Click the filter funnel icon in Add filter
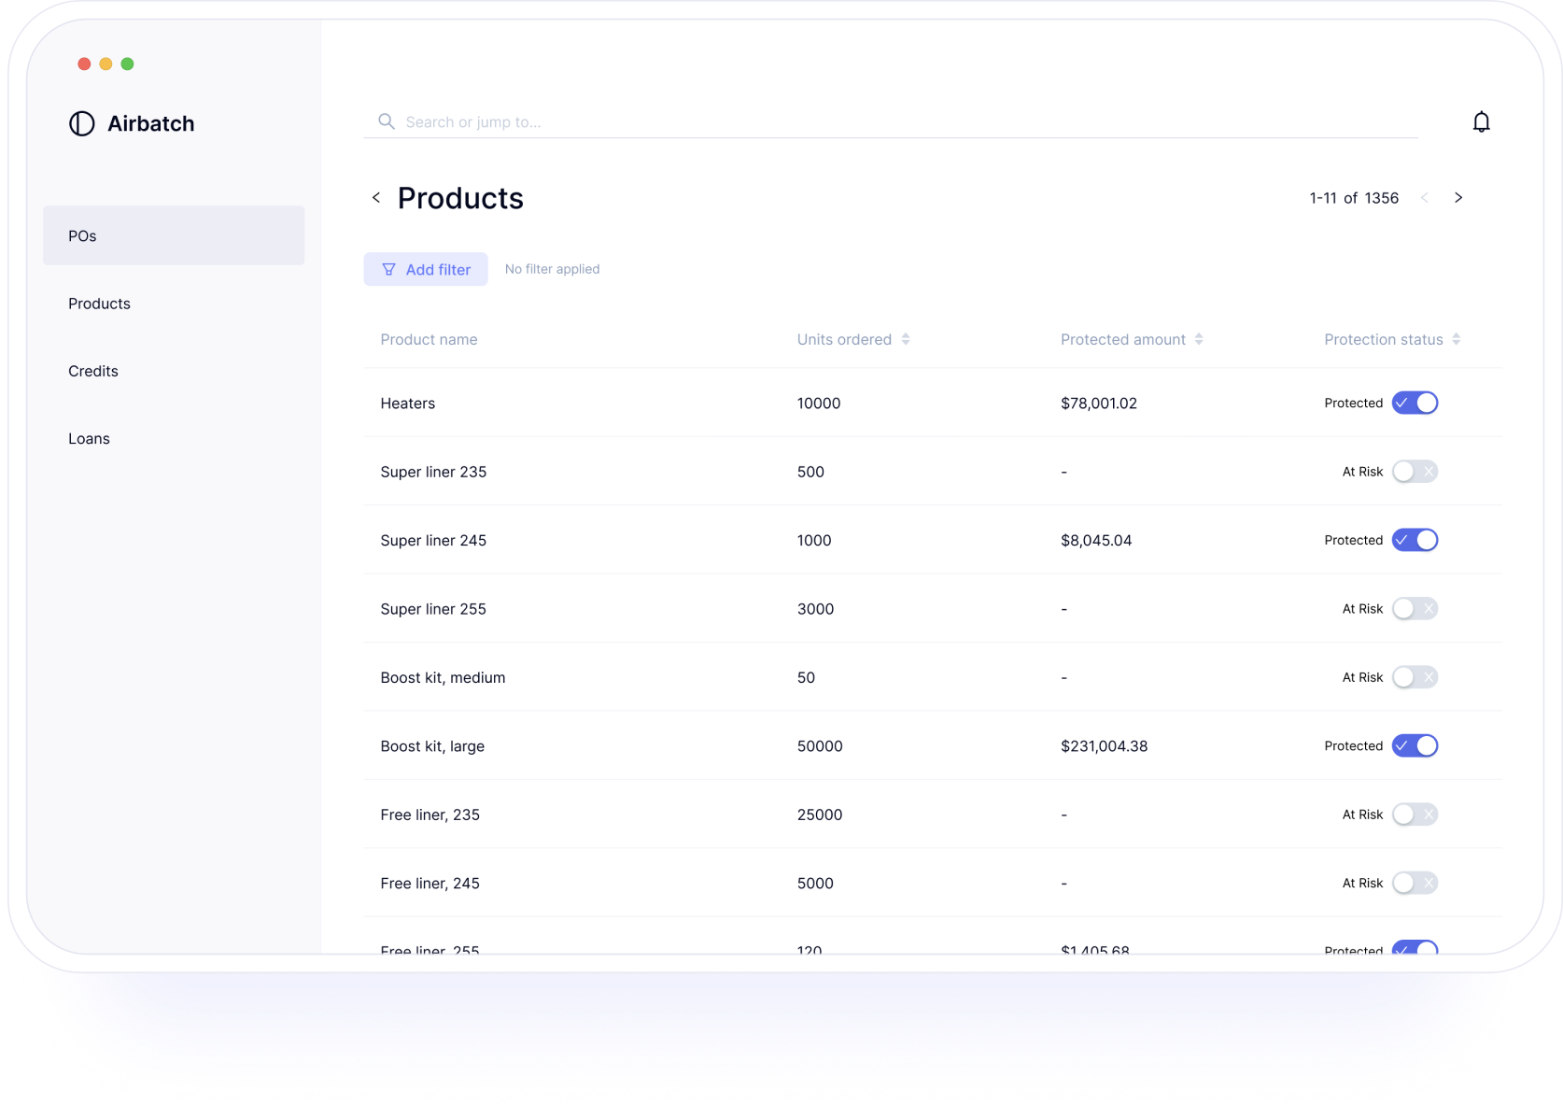Screen dimensions: 1563x1119 point(388,269)
